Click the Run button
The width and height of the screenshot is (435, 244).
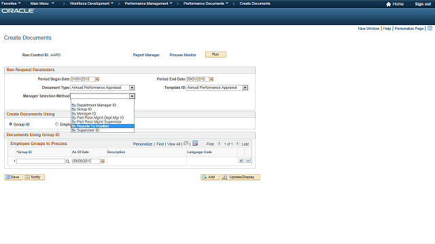click(x=215, y=54)
